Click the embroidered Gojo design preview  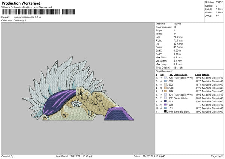coord(78,88)
